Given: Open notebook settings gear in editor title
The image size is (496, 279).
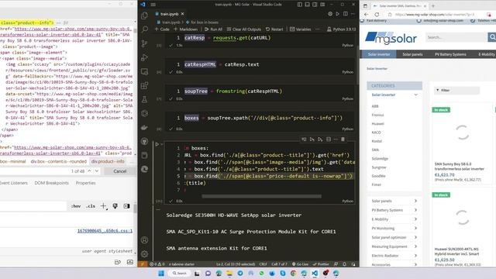Looking at the screenshot, I should click(x=330, y=14).
